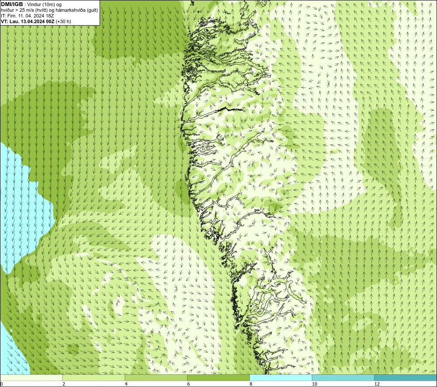Screen dimensions: 437x387
Task: Click the 'hviður > 25 m/s (hvítt)' legend line
Action: (25, 10)
